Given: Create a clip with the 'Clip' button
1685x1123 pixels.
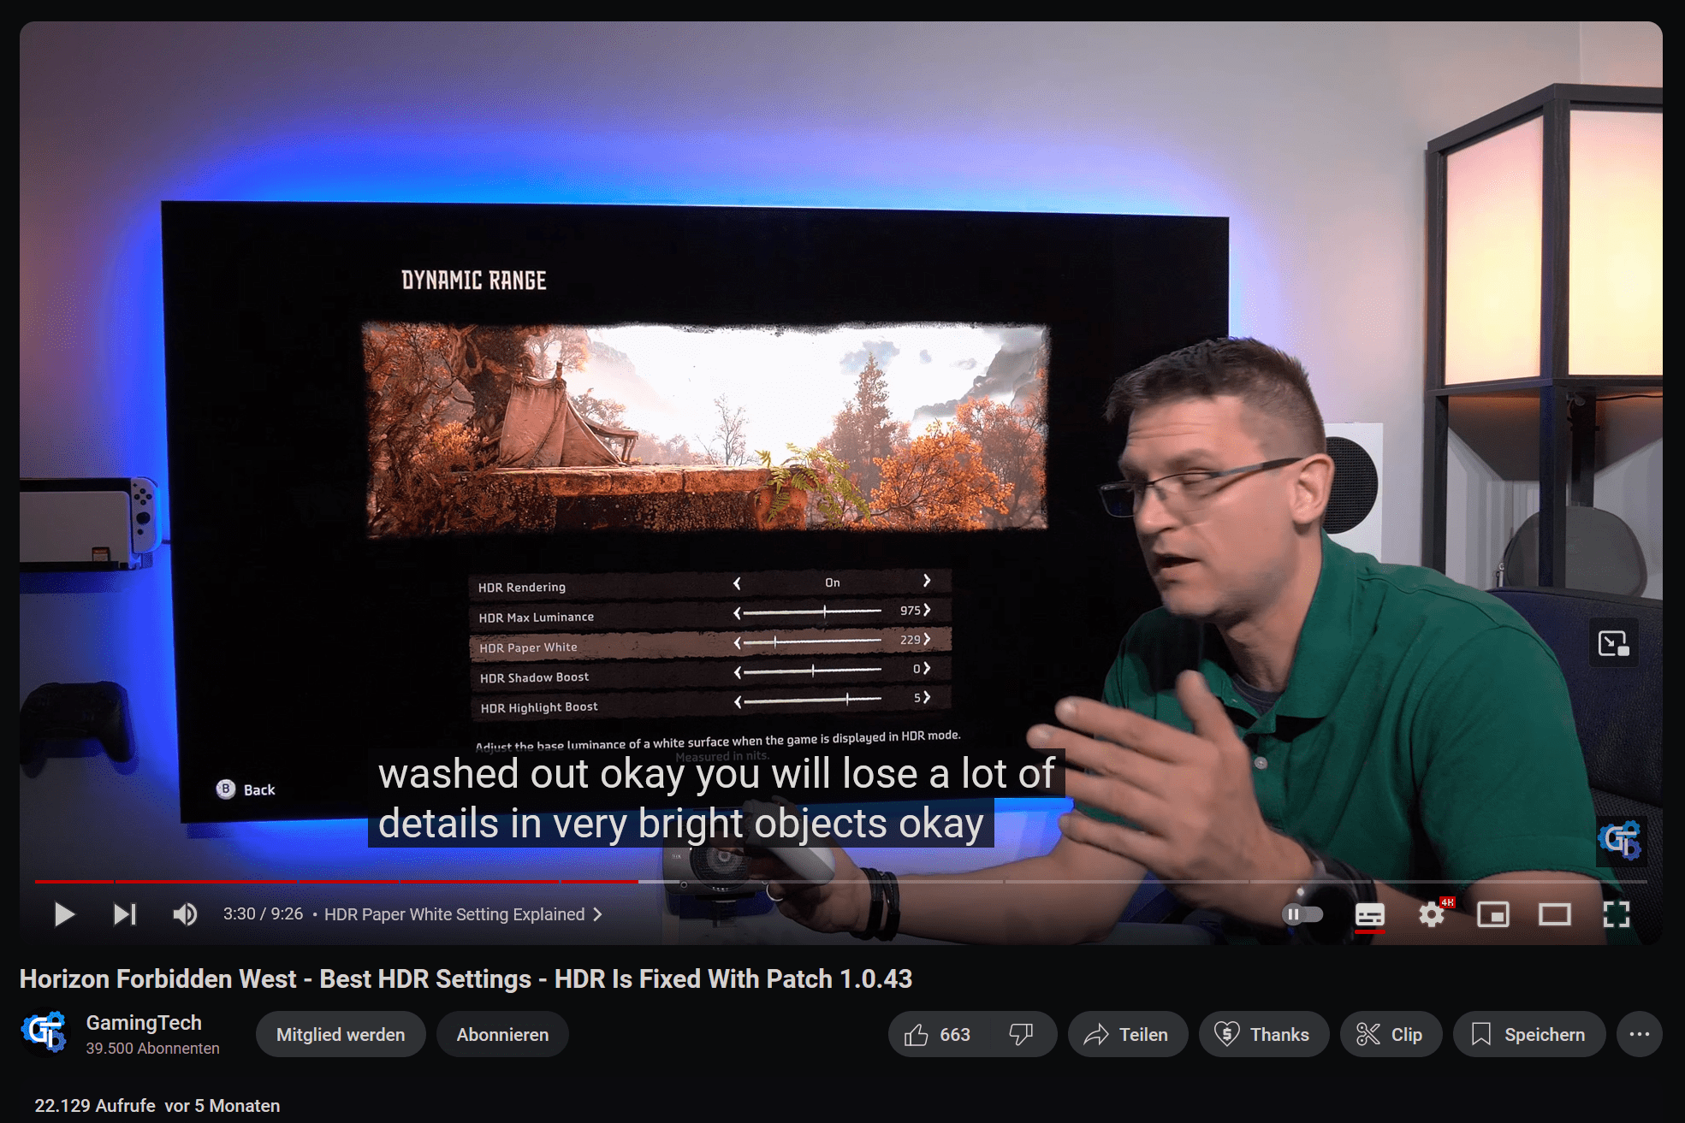Looking at the screenshot, I should pyautogui.click(x=1391, y=1034).
